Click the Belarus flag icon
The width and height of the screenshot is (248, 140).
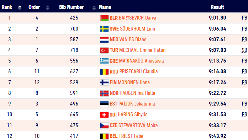104,18
